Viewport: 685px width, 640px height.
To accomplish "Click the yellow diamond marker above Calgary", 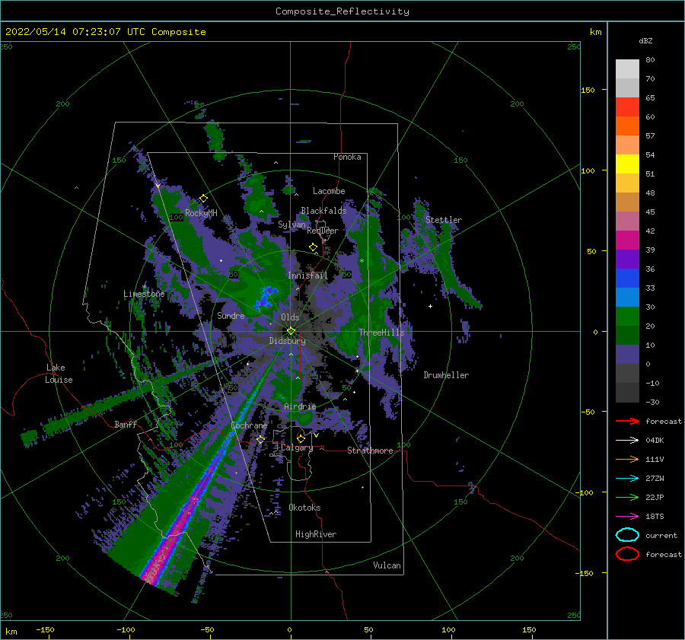I will tap(301, 438).
